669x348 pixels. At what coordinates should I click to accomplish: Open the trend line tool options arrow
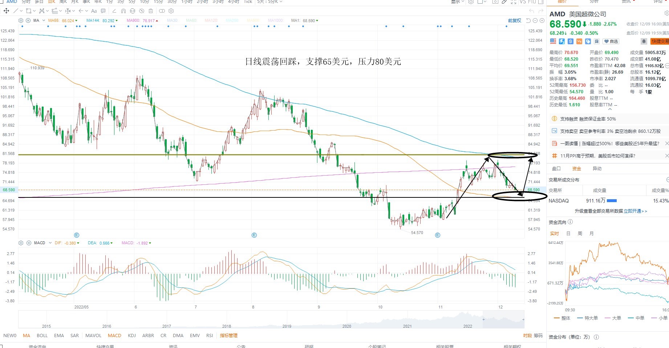pos(21,11)
